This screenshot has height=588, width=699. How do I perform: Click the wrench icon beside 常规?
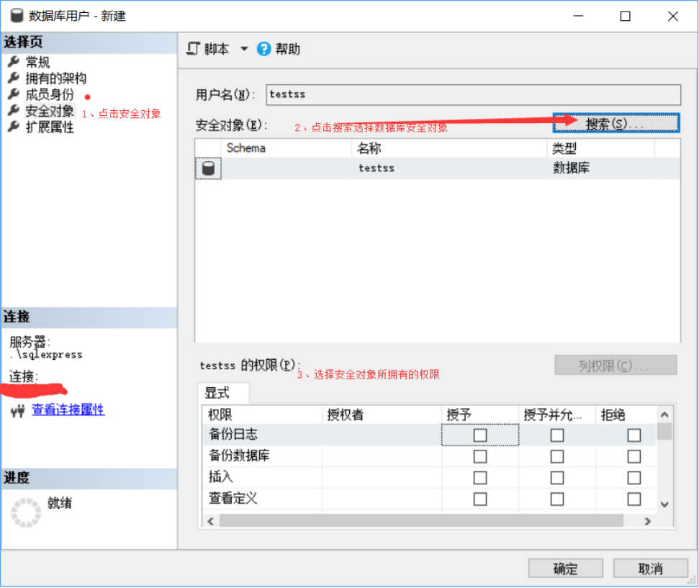(14, 61)
